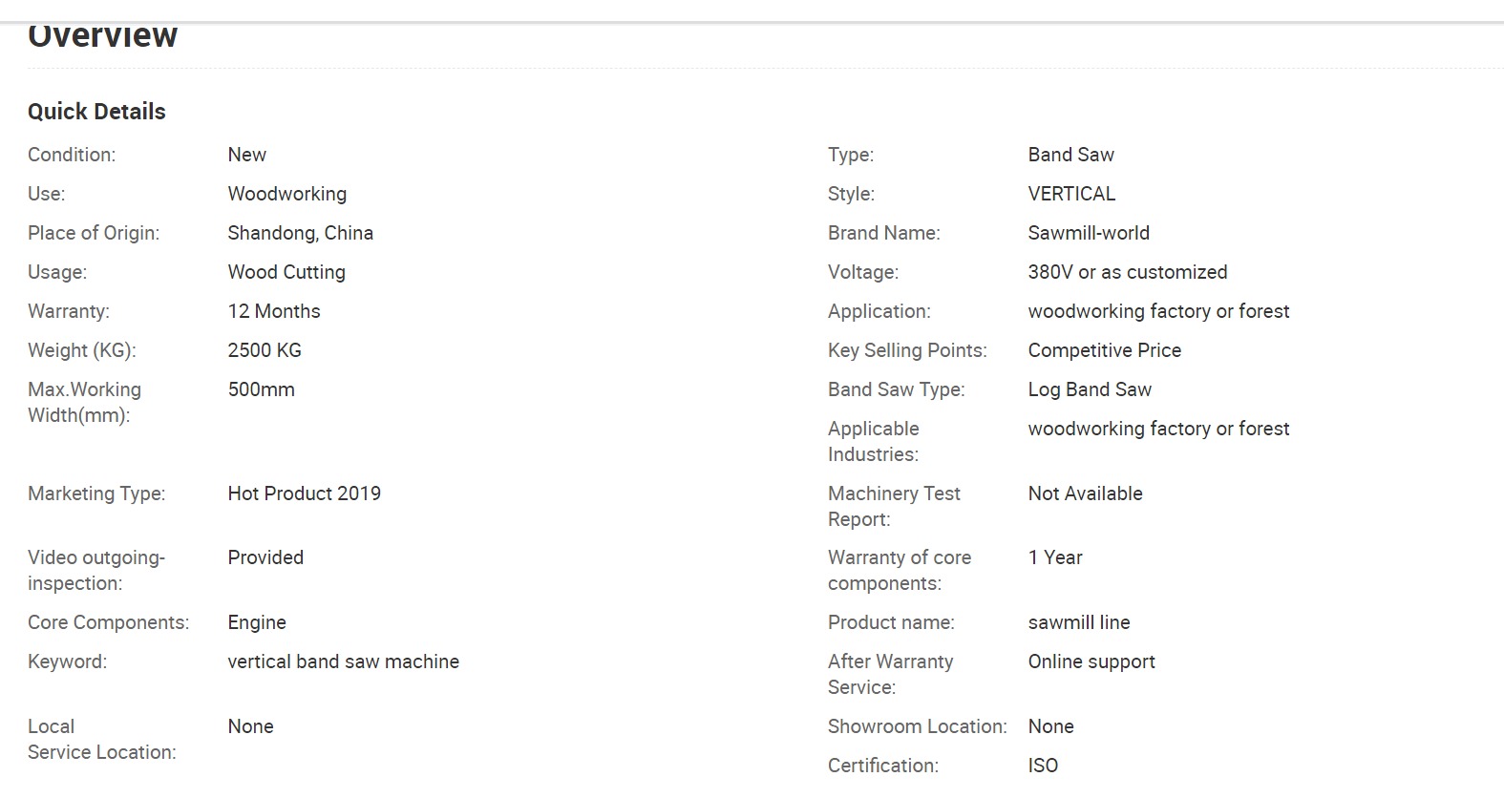
Task: Click the Hot Product 2019 marketing type
Action: (304, 493)
